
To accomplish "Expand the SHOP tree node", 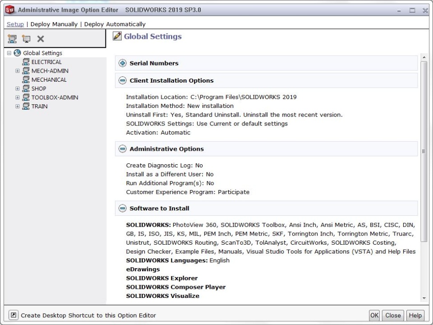I will point(18,88).
